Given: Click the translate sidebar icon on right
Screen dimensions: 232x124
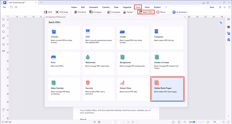Looking at the screenshot, I should 229,33.
